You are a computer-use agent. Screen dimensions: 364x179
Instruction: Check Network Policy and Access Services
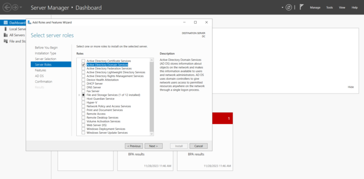coord(83,106)
